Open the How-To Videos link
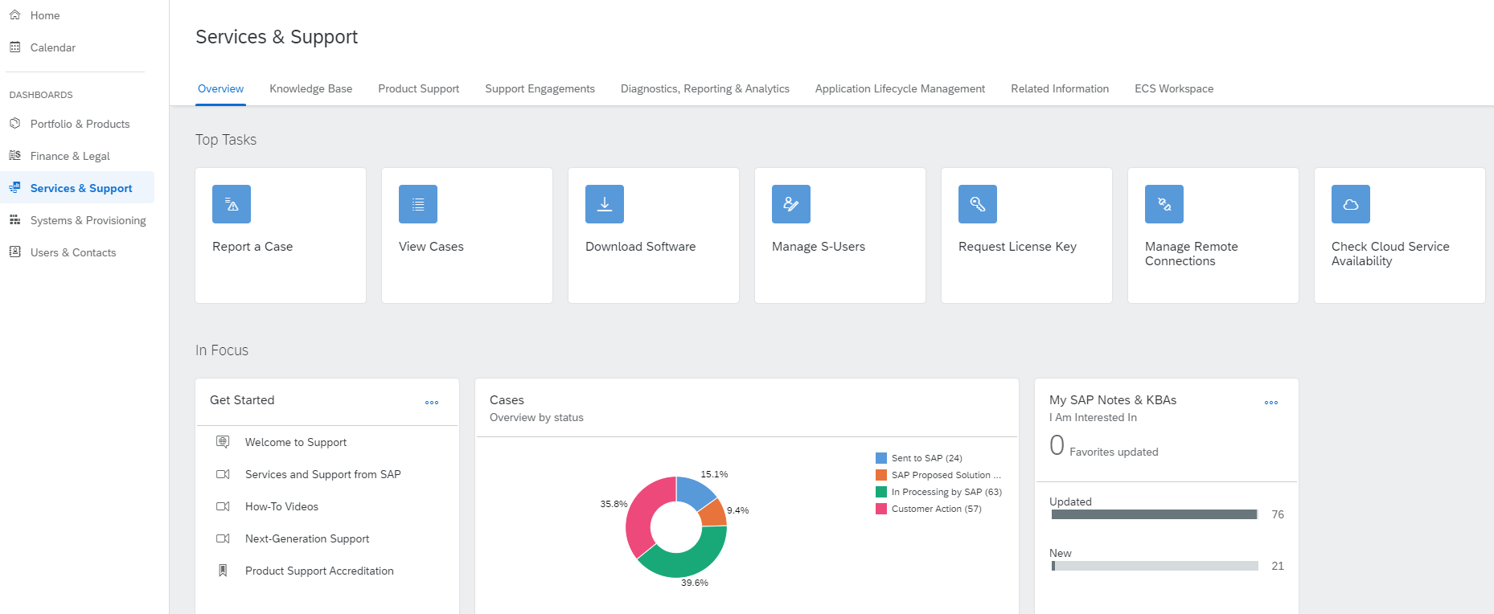The width and height of the screenshot is (1494, 614). [281, 506]
